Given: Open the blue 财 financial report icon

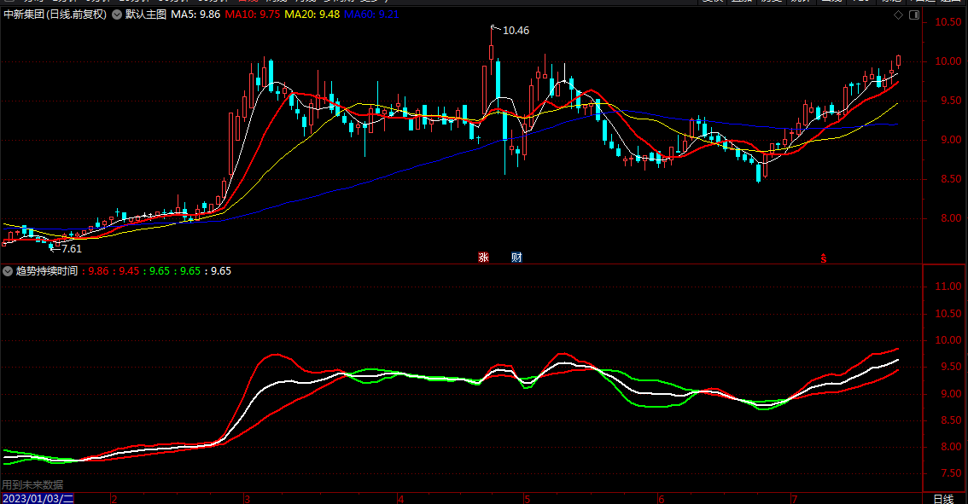Looking at the screenshot, I should (x=516, y=258).
